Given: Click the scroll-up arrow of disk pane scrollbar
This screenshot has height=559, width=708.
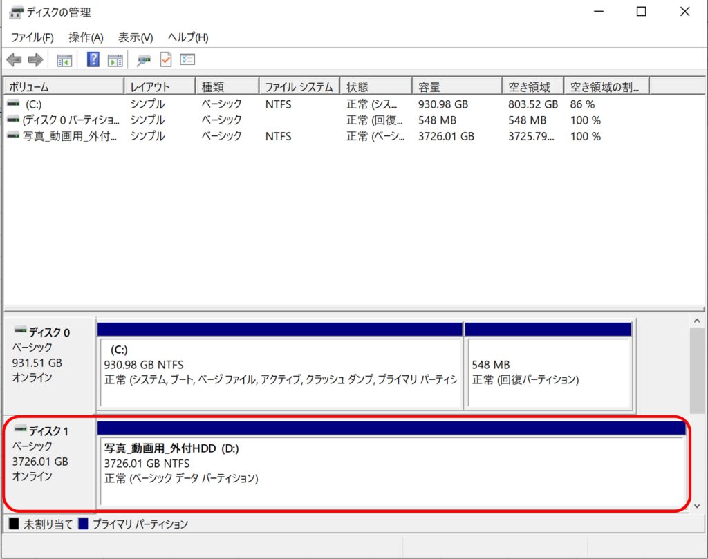Looking at the screenshot, I should (x=697, y=322).
